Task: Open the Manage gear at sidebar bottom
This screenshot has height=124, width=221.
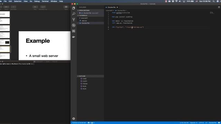Action: point(74,118)
